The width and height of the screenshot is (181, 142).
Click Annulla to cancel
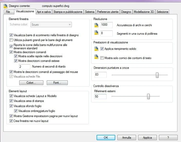point(127,137)
